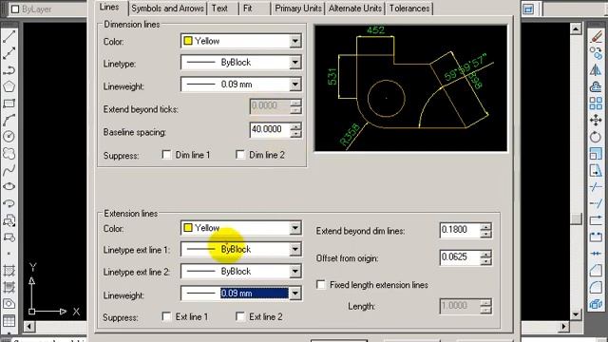Image resolution: width=608 pixels, height=342 pixels.
Task: Click the Make Block tool
Action: point(9,237)
